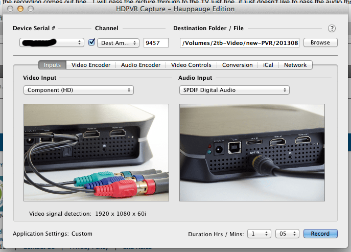Click the component cable connection photo
The image size is (351, 252).
pyautogui.click(x=96, y=152)
